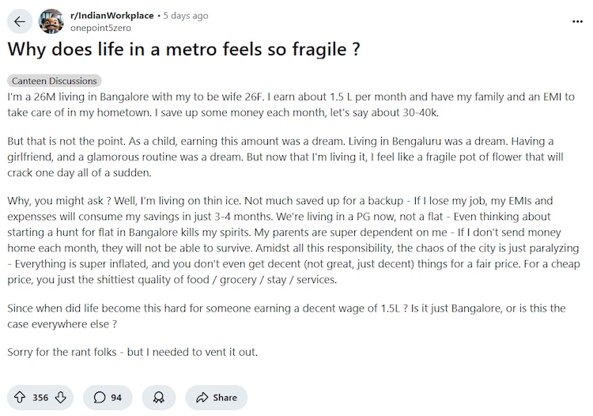Filter by the Canteen Discussions flair

click(x=55, y=81)
